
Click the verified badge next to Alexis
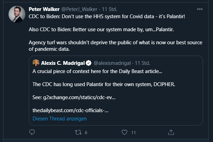(88, 63)
